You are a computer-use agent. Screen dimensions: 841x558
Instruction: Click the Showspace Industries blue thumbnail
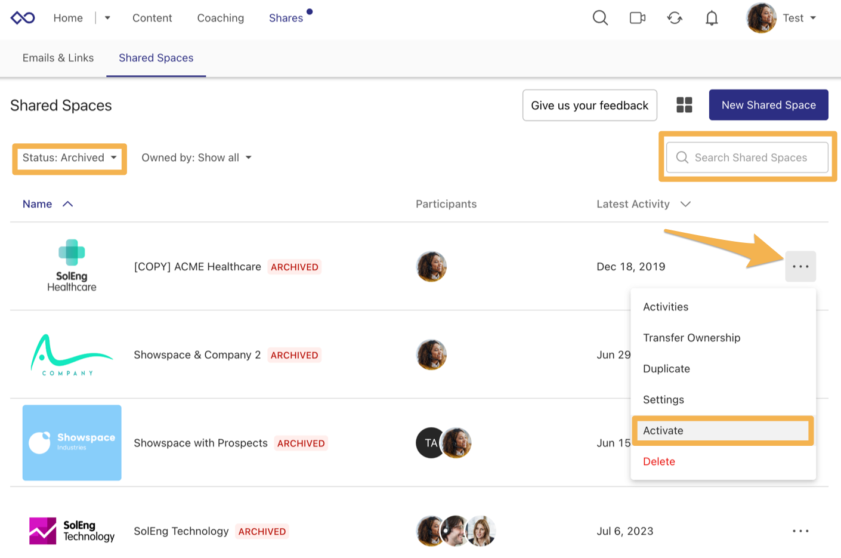pos(72,443)
